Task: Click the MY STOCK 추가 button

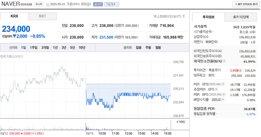Action: [x=246, y=4]
